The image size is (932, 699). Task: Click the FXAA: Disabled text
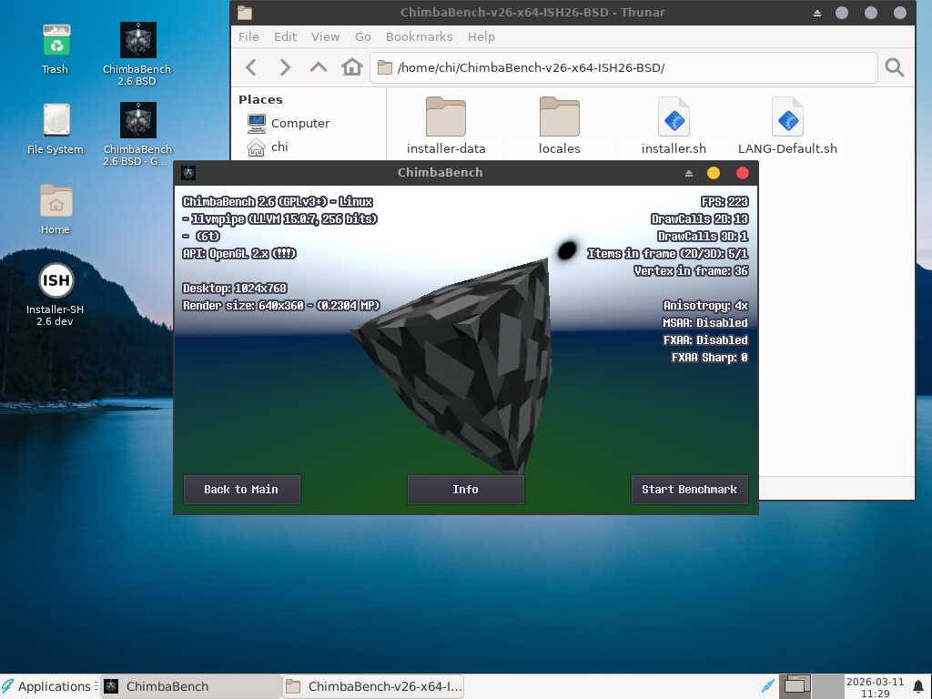(x=705, y=340)
